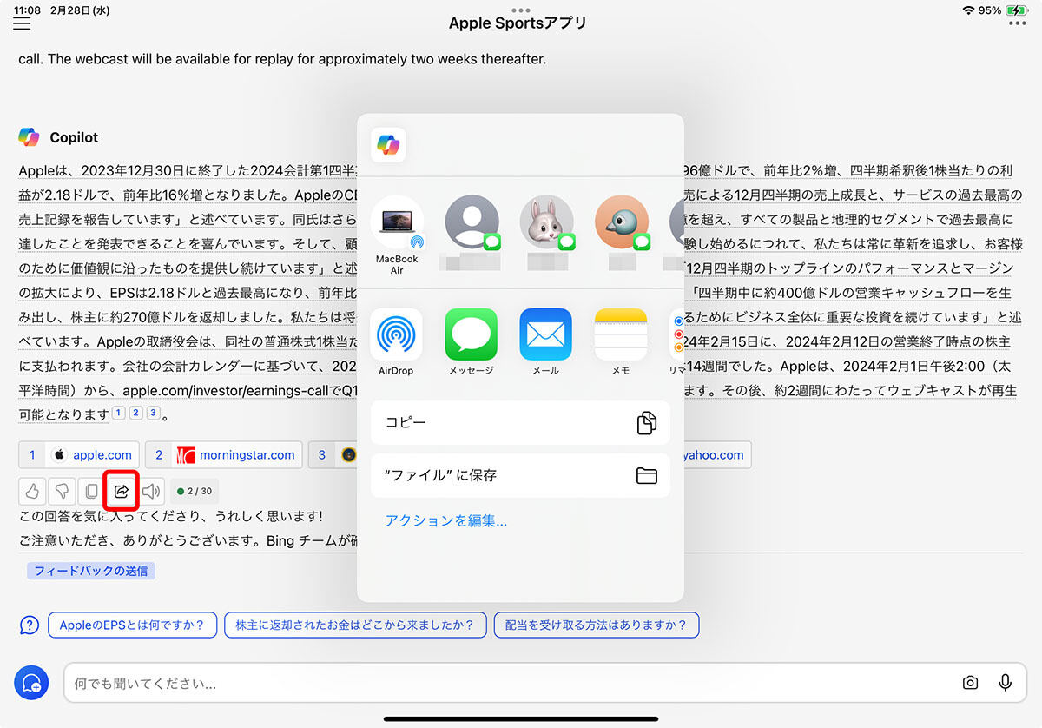Open the camera image input
The height and width of the screenshot is (728, 1042).
pos(970,683)
